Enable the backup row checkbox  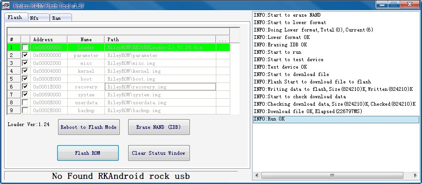tap(25, 110)
